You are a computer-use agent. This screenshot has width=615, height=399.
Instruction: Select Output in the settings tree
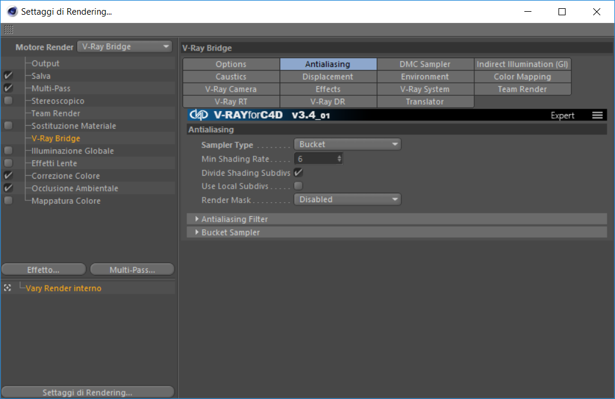[45, 63]
